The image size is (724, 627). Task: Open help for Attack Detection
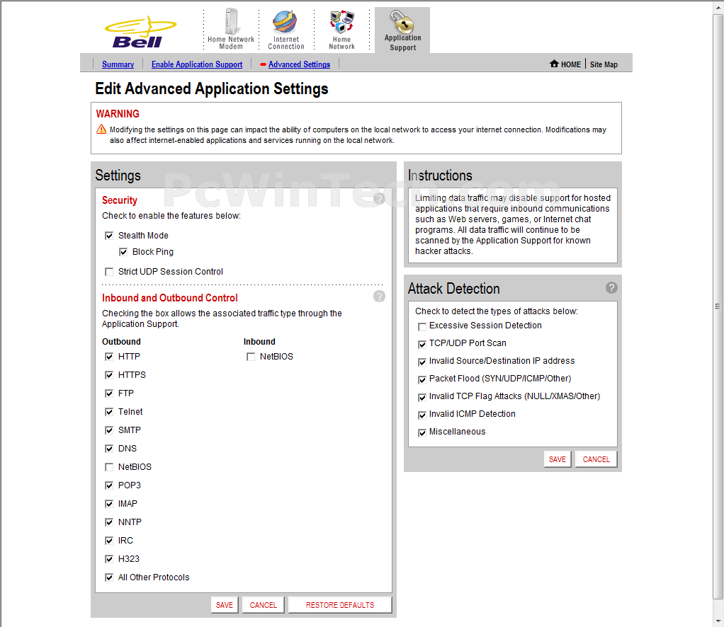[x=611, y=288]
